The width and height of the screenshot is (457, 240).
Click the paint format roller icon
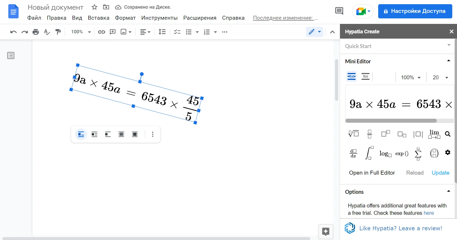[x=58, y=32]
